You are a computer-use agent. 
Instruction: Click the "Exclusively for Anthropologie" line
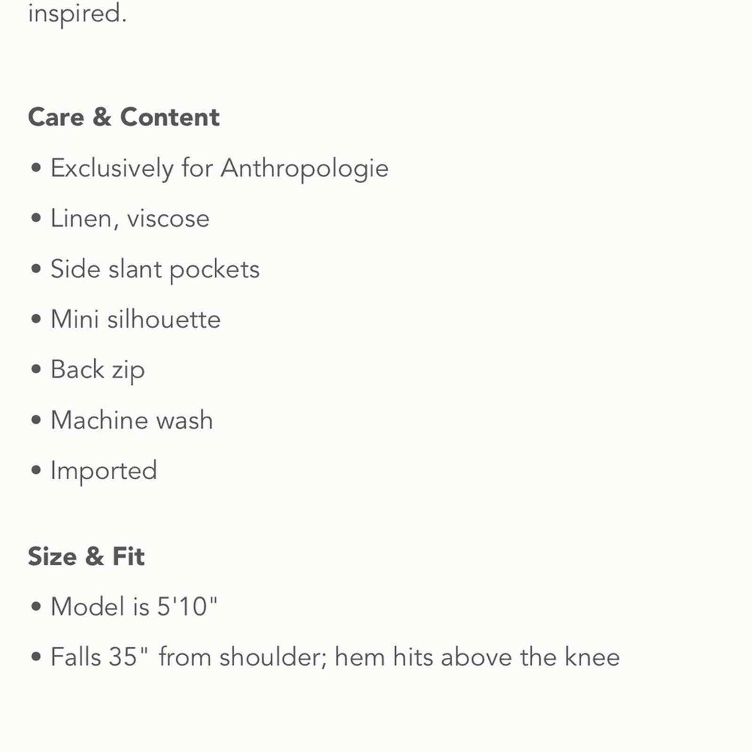point(219,168)
